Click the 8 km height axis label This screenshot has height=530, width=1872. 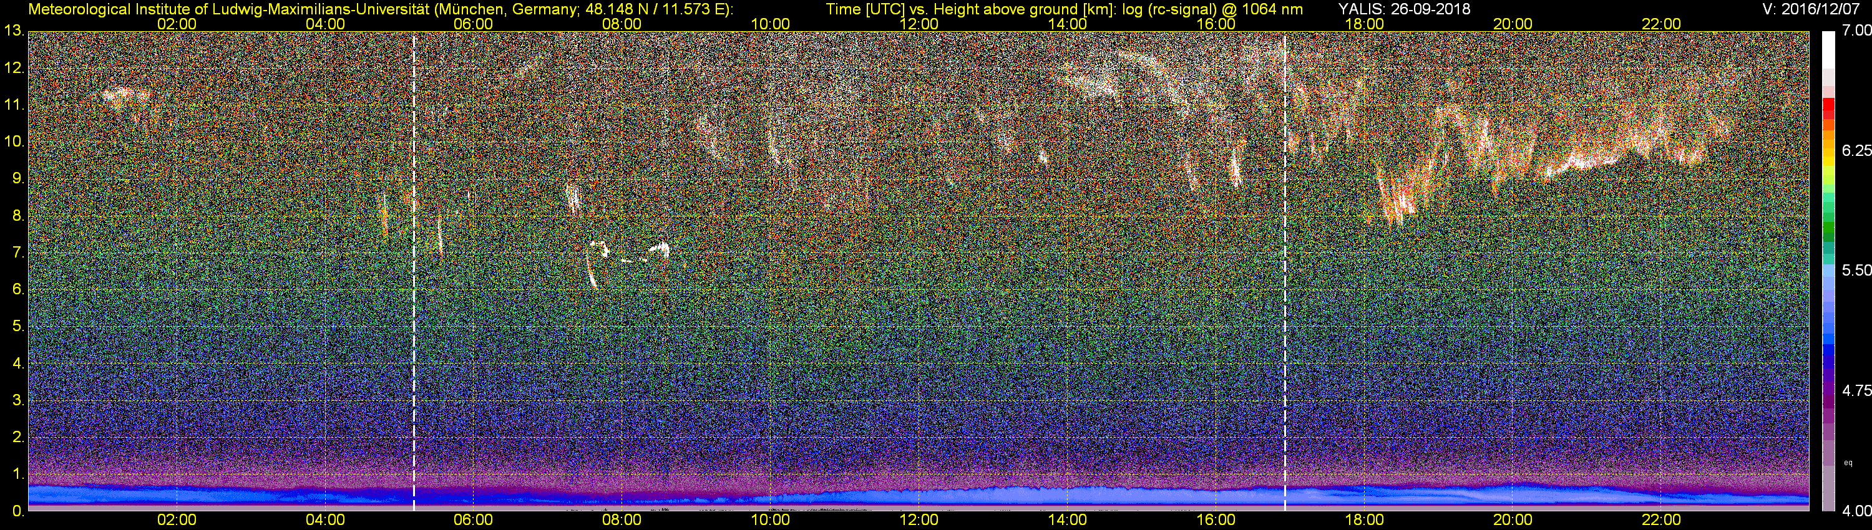[18, 216]
